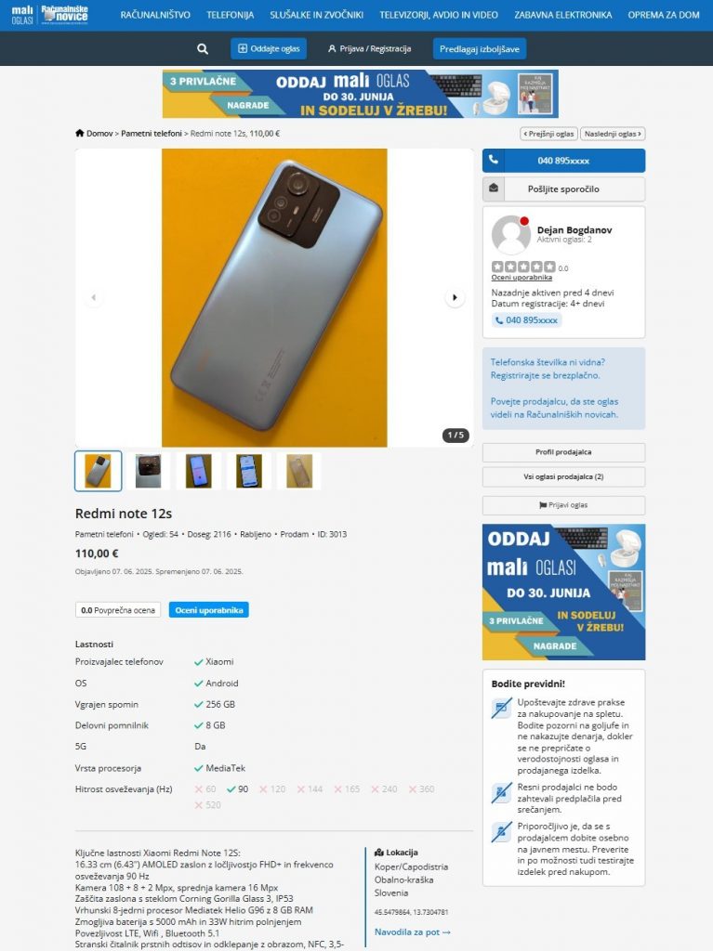Open Prijava / Registracija
713x951 pixels.
[369, 48]
